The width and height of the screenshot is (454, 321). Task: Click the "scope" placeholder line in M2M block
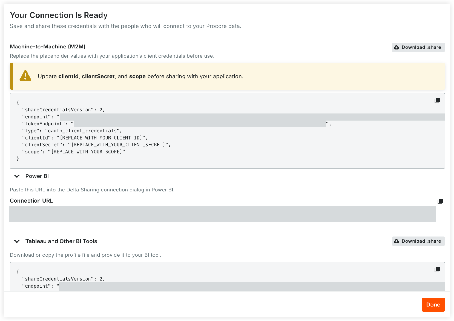tap(73, 152)
